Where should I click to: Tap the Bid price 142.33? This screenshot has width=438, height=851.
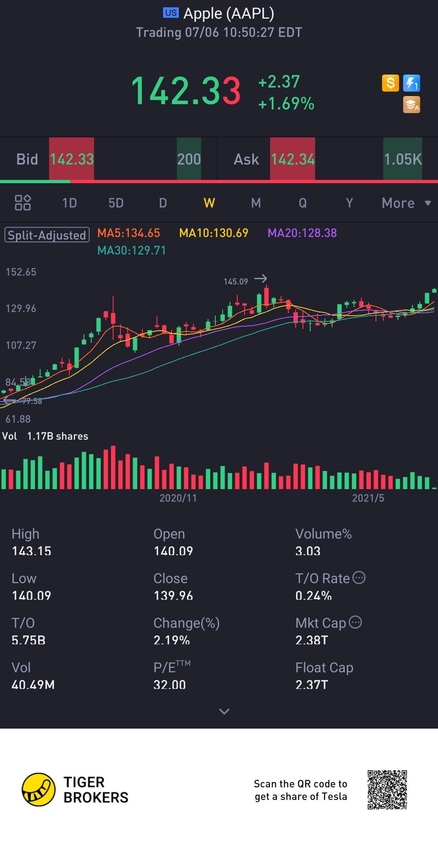click(x=72, y=159)
